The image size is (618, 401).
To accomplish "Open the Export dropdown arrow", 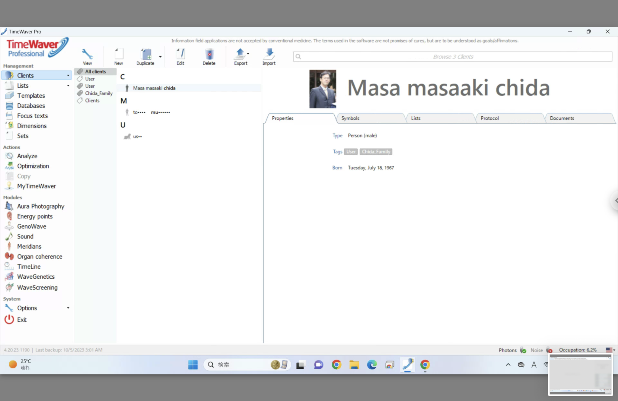I will pos(248,54).
